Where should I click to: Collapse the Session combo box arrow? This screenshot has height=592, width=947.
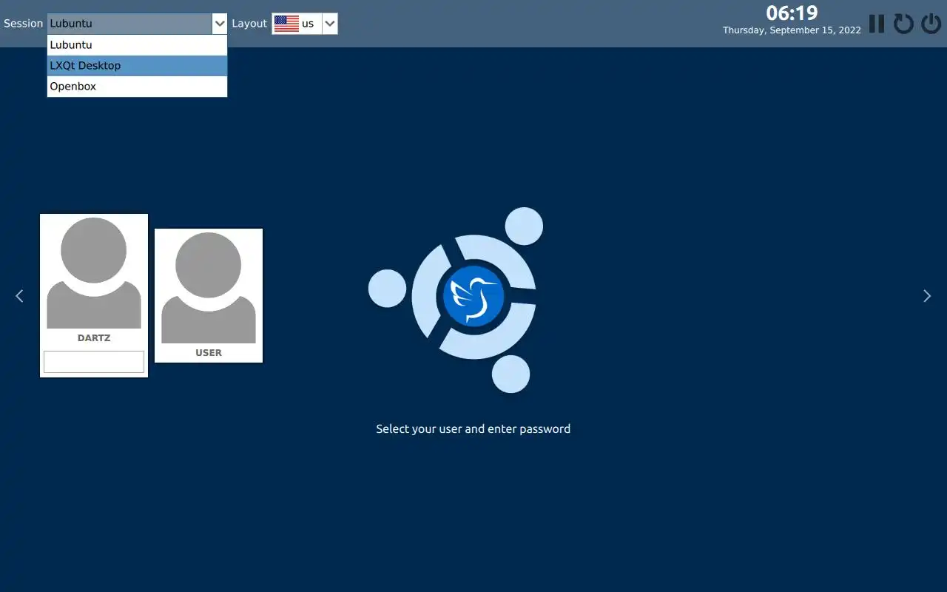[x=220, y=24]
